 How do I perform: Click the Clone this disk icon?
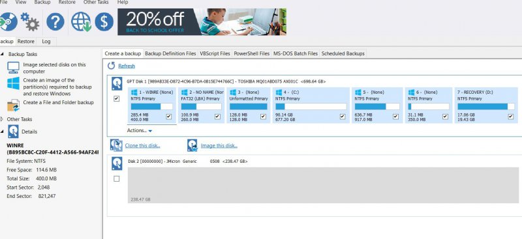117,146
